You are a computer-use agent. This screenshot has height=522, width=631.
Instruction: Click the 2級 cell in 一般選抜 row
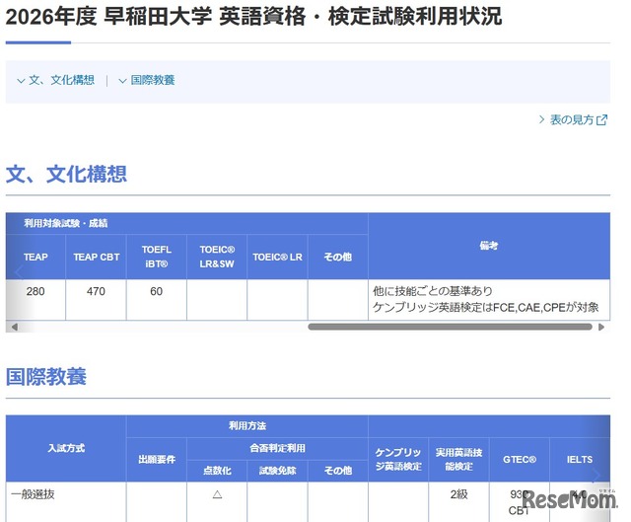point(459,494)
